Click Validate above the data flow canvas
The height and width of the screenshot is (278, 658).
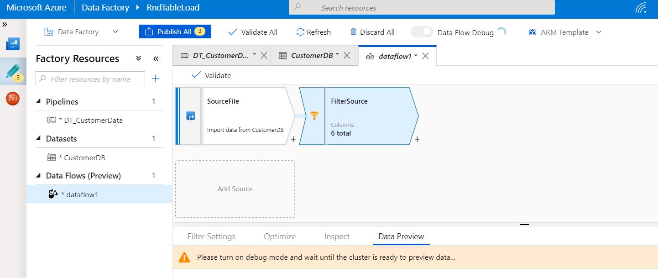coord(211,75)
